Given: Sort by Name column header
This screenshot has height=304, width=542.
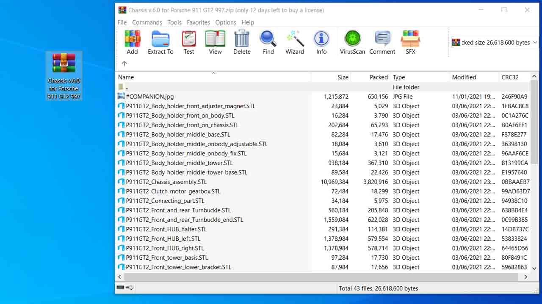Looking at the screenshot, I should (213, 77).
